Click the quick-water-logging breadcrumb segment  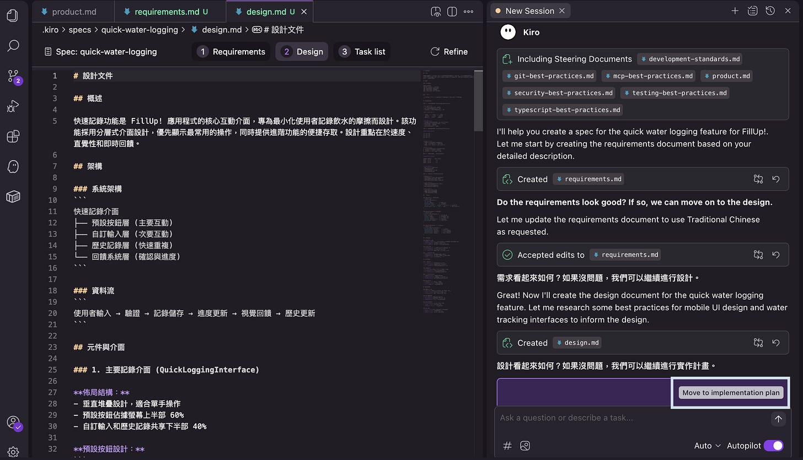point(140,30)
